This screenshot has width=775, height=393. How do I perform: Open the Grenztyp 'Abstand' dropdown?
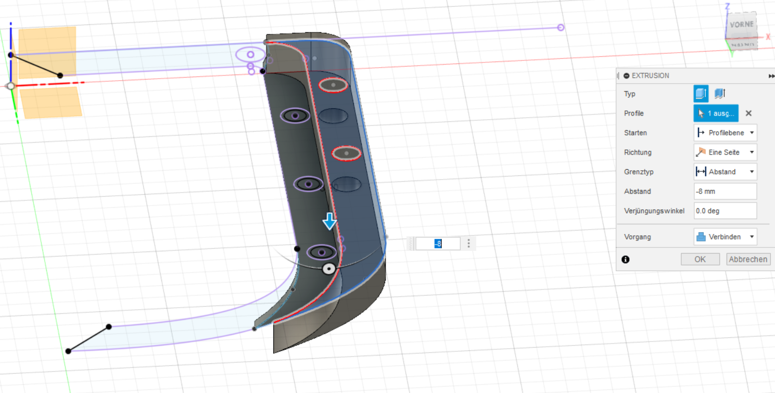click(726, 172)
